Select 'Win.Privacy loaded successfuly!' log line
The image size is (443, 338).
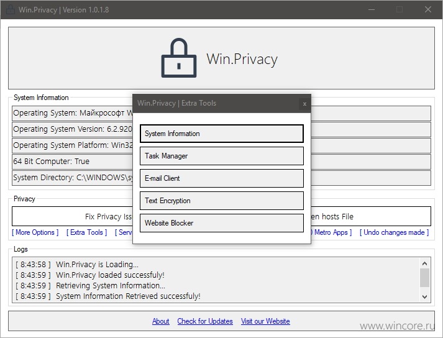90,275
